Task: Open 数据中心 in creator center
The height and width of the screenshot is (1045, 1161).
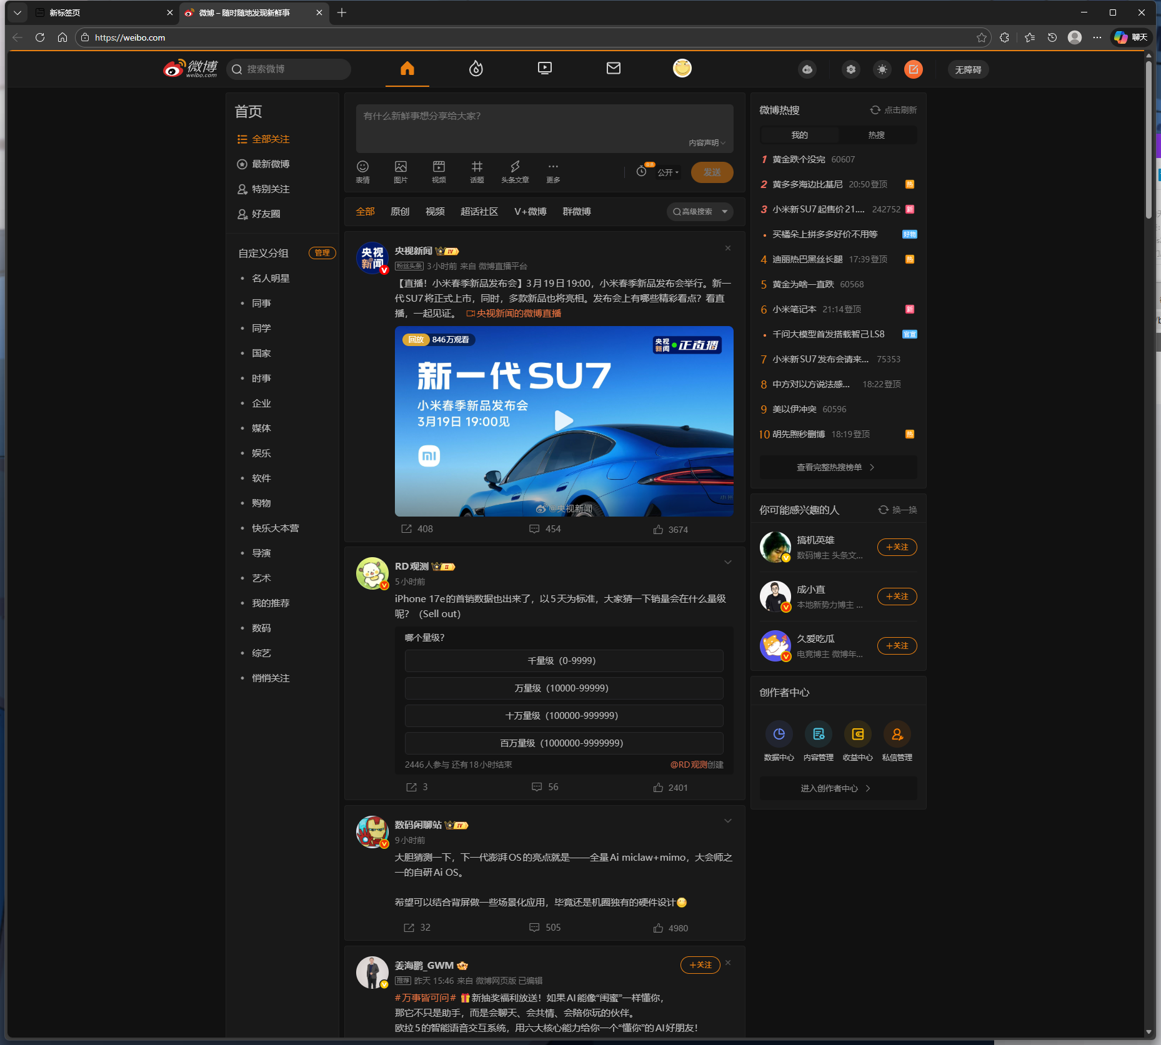Action: pos(779,741)
